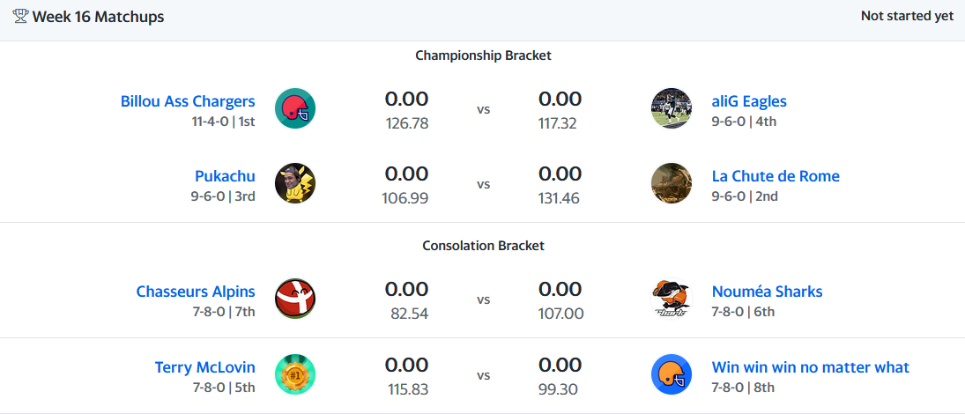Open the Billou Ass Chargers team page
The image size is (965, 414).
click(x=188, y=101)
